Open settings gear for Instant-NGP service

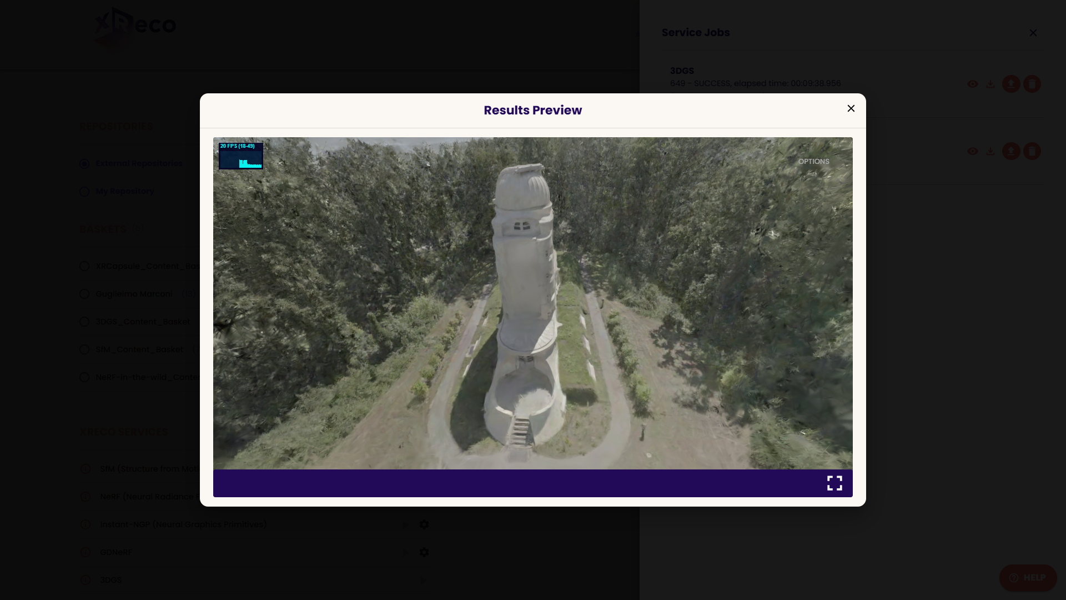(x=424, y=524)
